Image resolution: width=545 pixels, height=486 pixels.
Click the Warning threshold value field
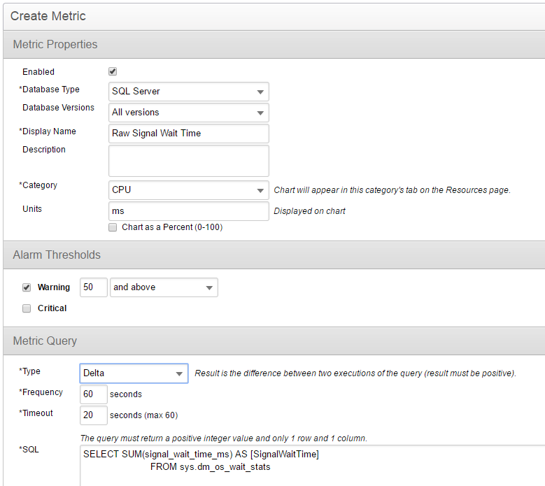(94, 287)
